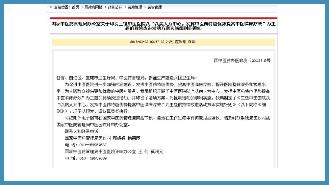329x185 pixels.
Task: Click the paragraph beginning《细则》电子版
Action: click(163, 121)
